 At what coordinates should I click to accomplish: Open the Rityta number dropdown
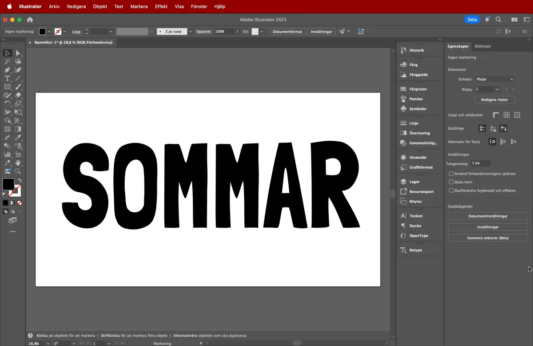click(x=497, y=89)
